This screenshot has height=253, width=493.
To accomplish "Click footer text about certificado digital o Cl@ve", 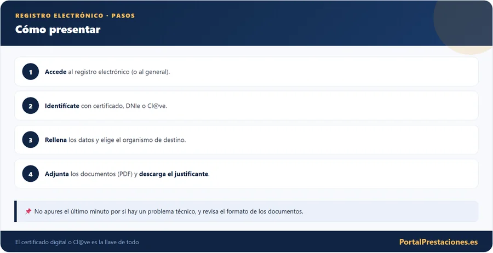I will (x=77, y=242).
